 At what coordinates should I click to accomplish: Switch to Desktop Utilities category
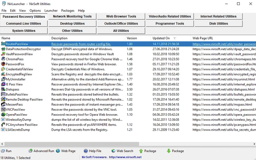[73, 23]
